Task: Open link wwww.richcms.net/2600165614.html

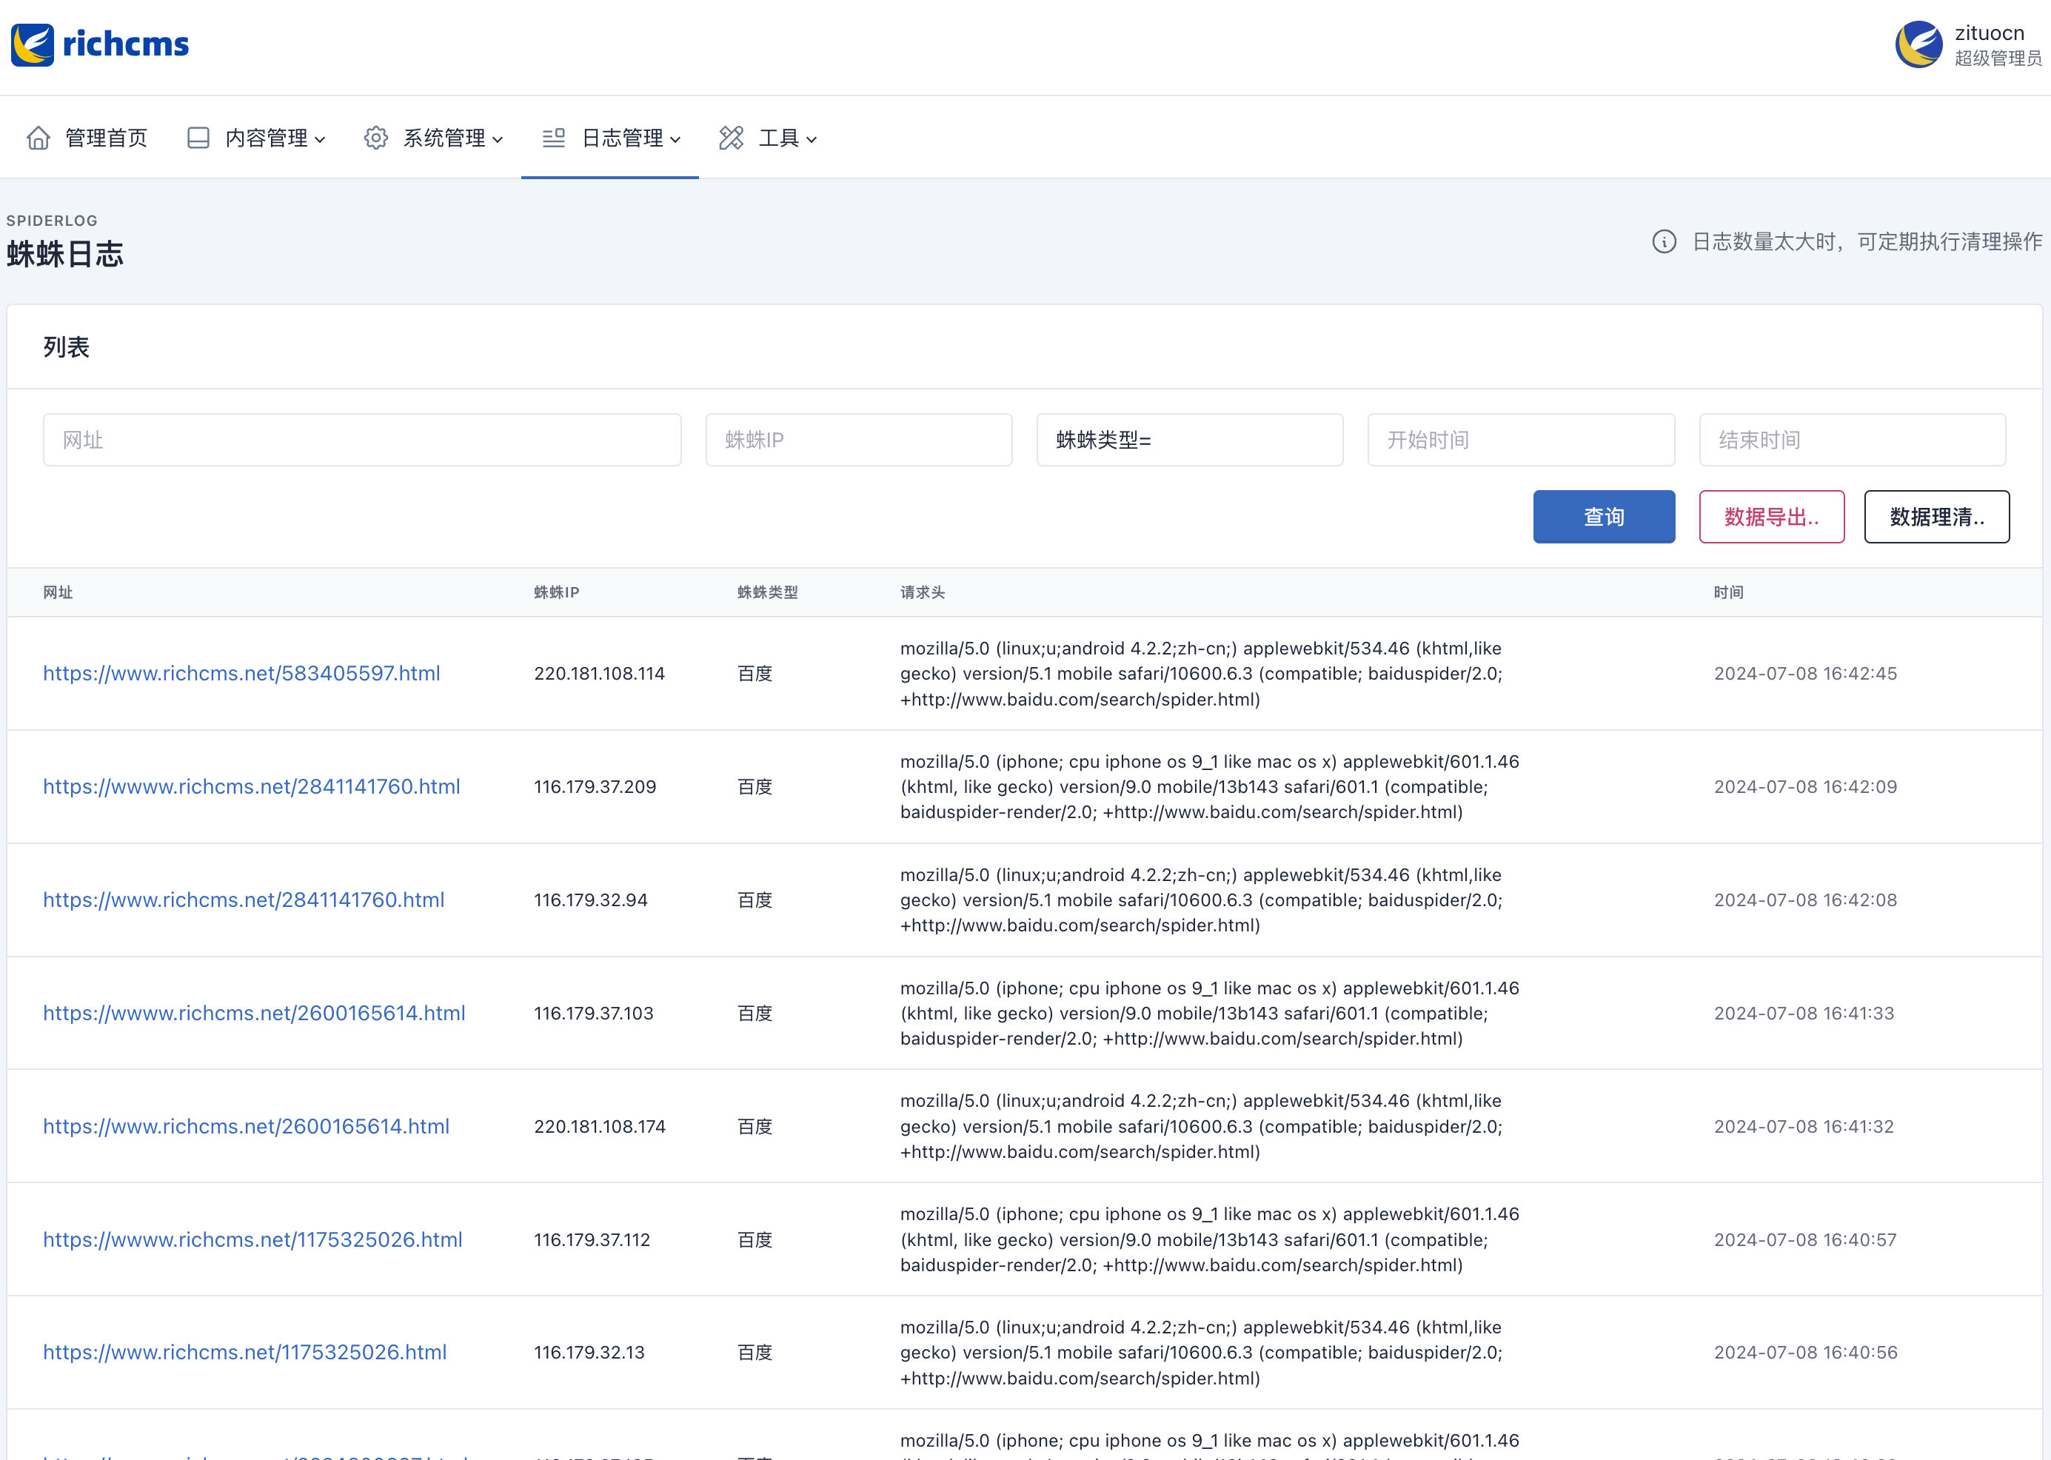Action: click(255, 1013)
